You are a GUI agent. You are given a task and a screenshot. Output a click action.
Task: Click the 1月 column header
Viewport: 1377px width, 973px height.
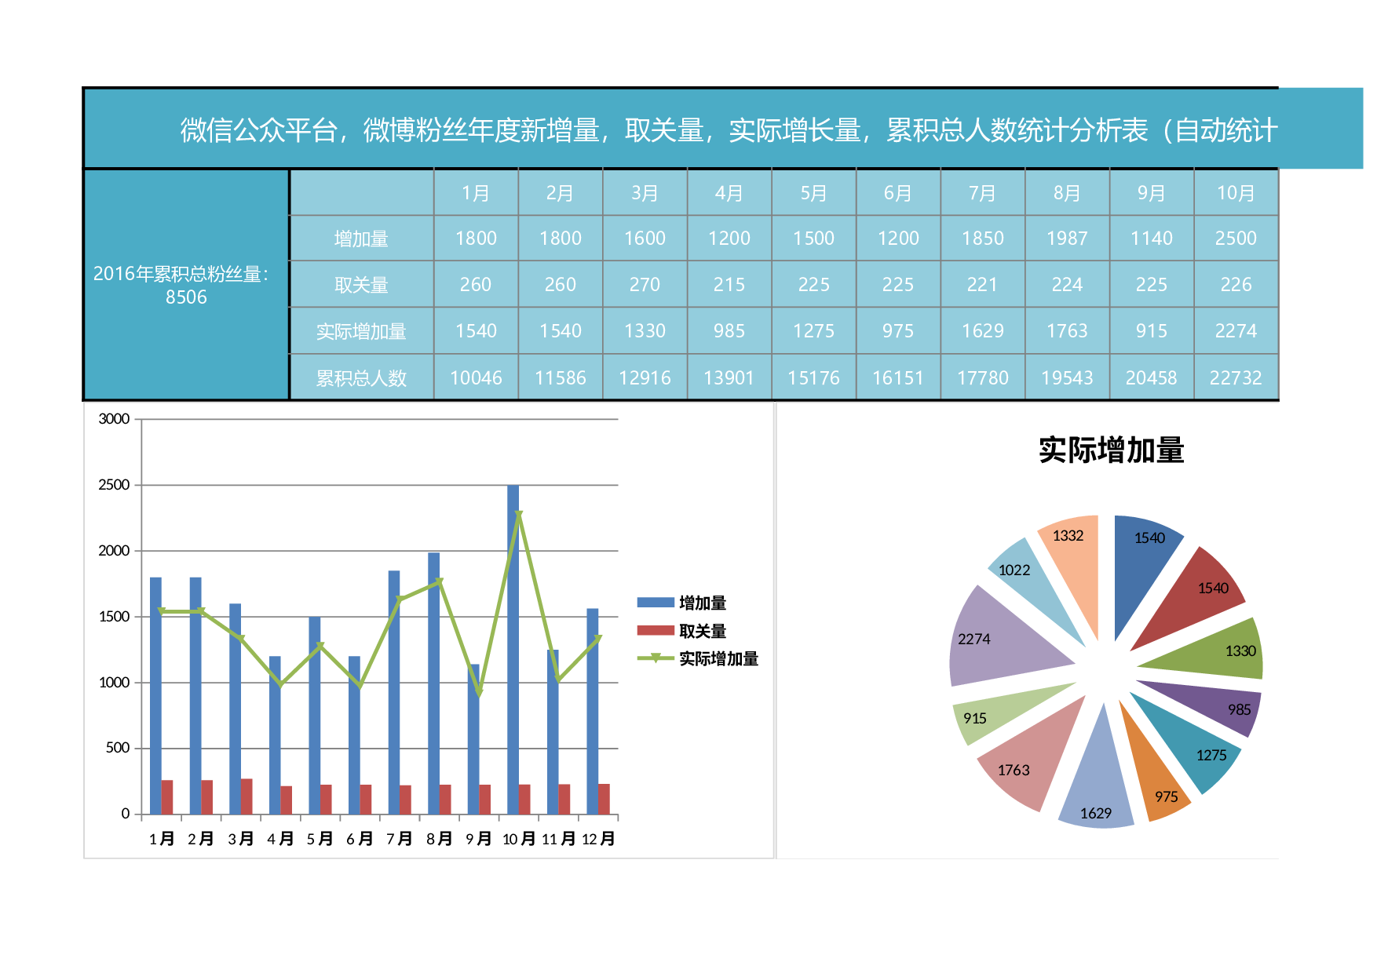tap(476, 193)
